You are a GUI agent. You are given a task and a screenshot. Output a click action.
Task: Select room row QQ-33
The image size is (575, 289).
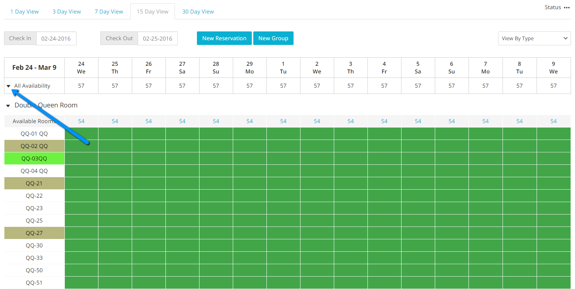coord(34,258)
